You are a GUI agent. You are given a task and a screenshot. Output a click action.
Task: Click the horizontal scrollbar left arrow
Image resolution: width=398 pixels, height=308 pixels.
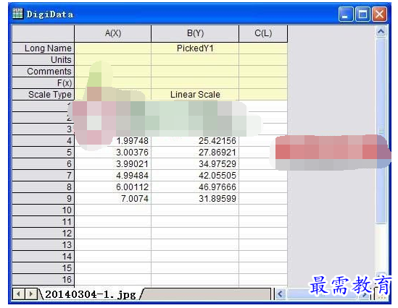pos(281,294)
